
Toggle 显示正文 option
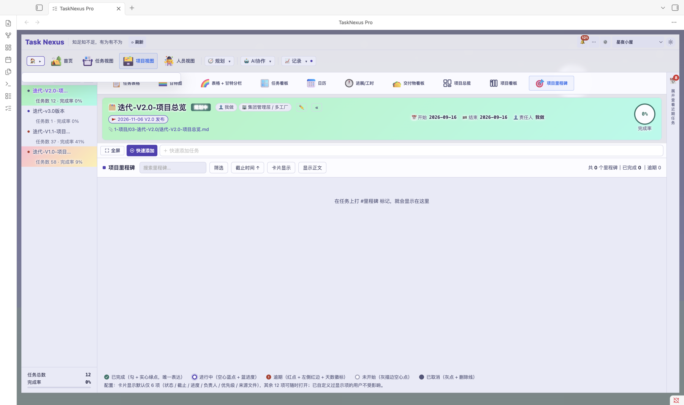(x=312, y=168)
